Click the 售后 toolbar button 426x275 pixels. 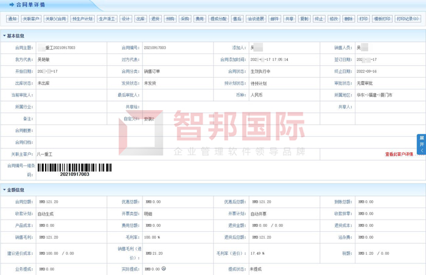(x=237, y=19)
